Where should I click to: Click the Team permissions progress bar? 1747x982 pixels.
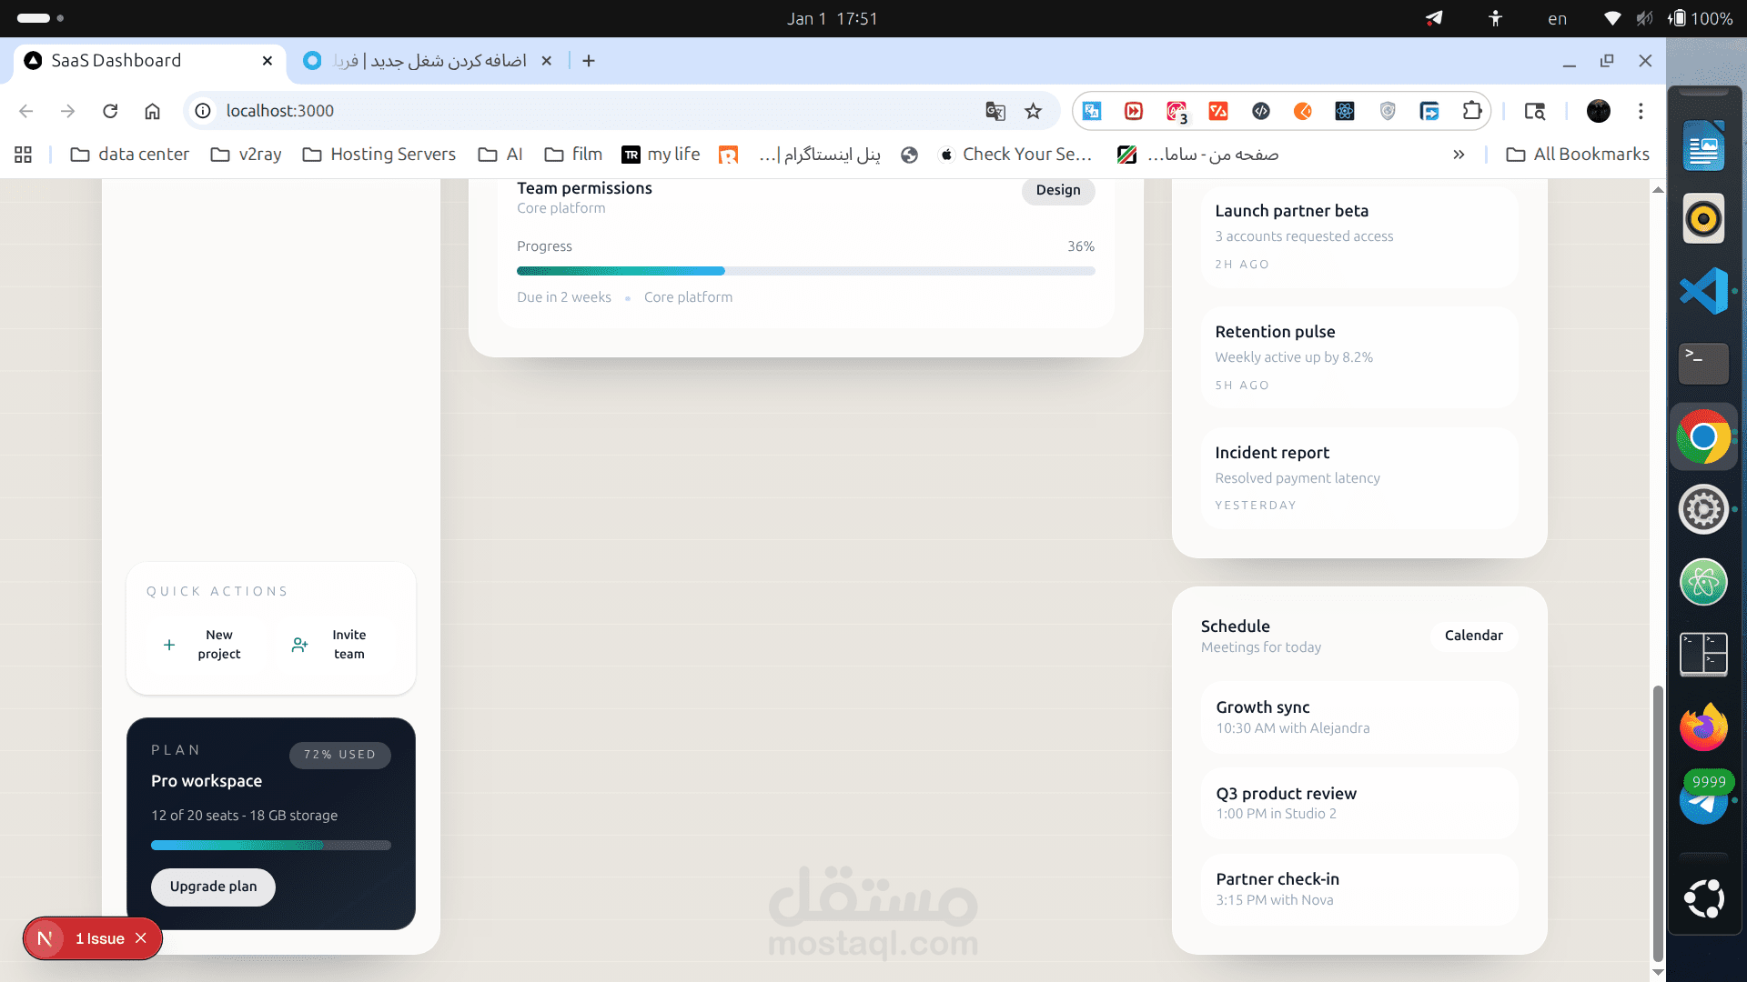click(805, 271)
